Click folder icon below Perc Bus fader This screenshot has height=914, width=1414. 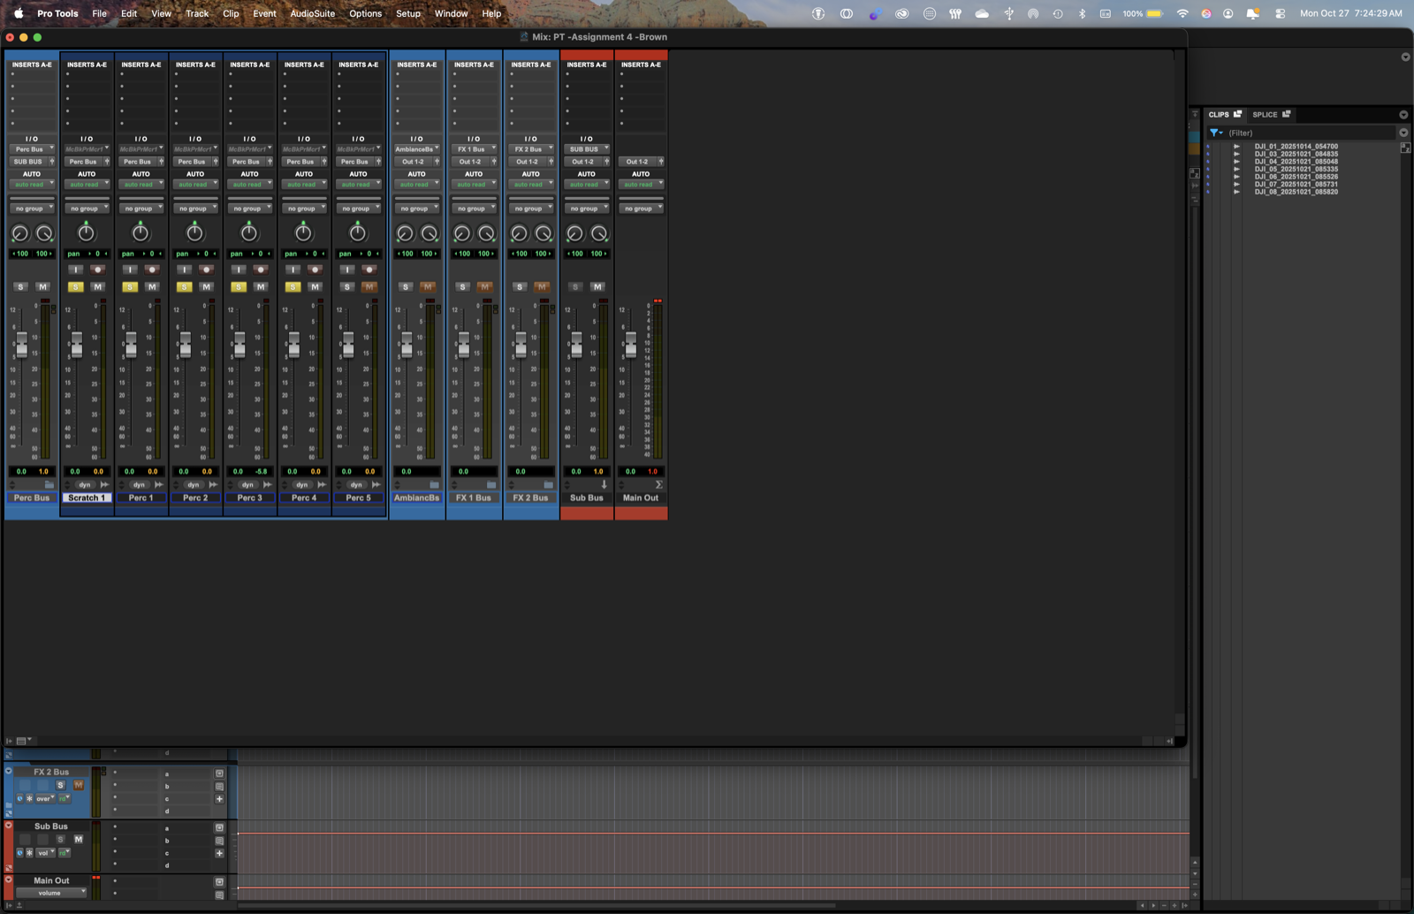click(49, 484)
